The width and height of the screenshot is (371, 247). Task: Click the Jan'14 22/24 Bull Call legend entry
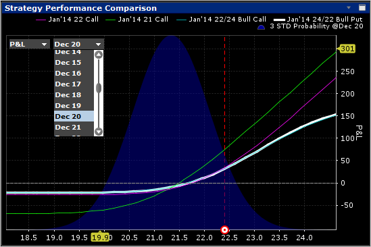pos(221,20)
